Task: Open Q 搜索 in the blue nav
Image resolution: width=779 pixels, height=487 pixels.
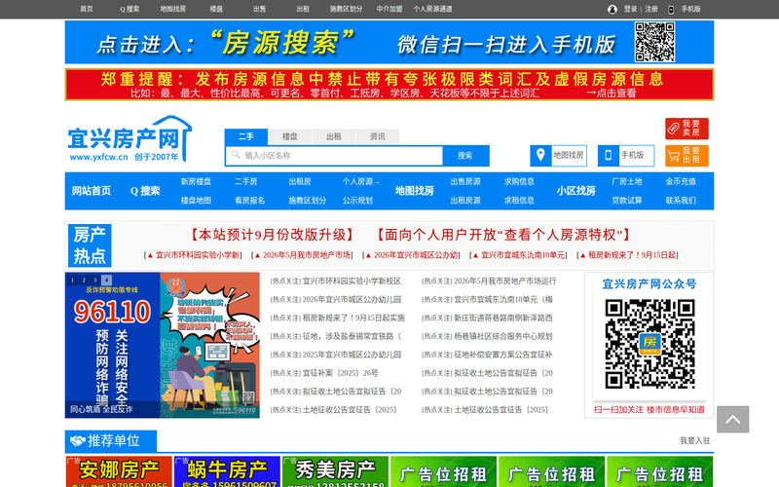Action: coord(145,191)
